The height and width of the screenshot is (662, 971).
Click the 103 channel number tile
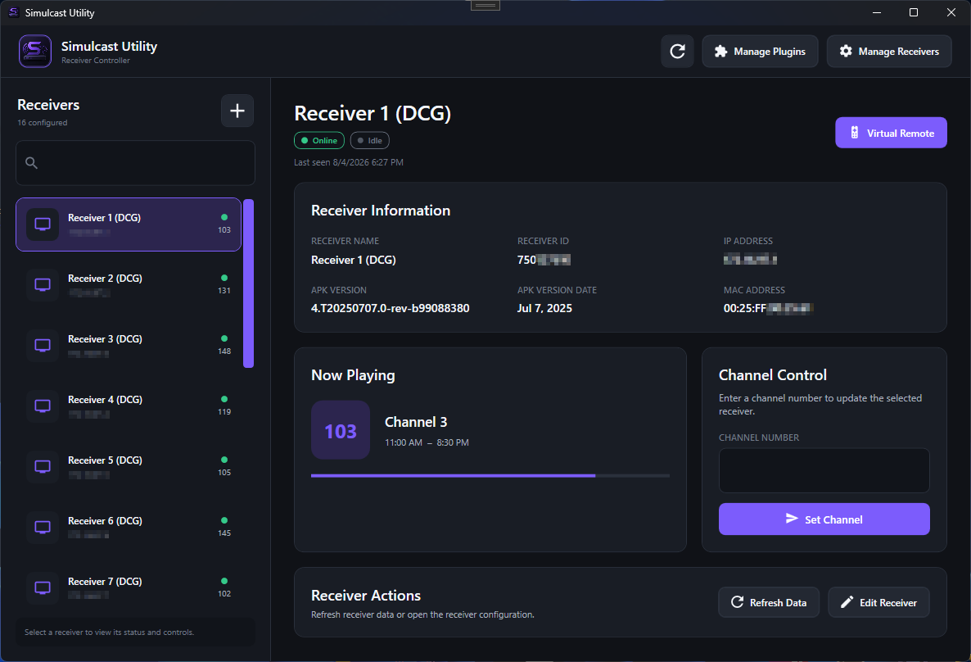pos(341,430)
